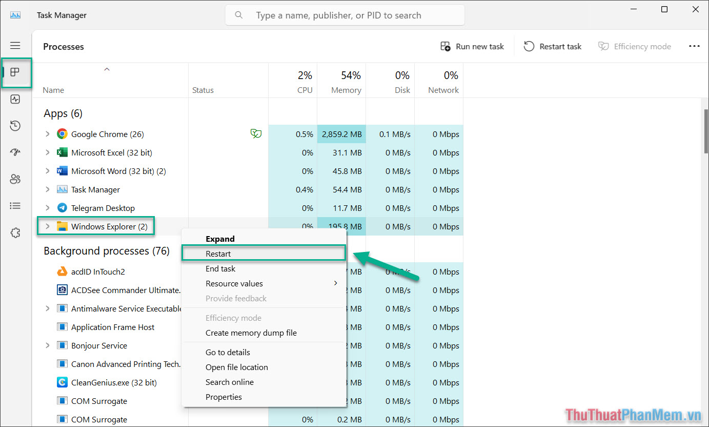Click Chrome's 0.1 MB/s disk cell
Viewport: 709px width, 427px height.
(x=390, y=134)
